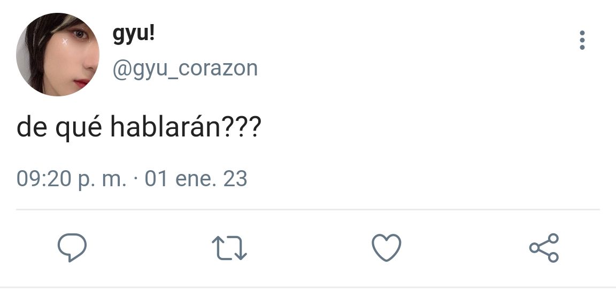Select the tweet text 'de qué hablarán???'
616x297 pixels.
pos(139,128)
